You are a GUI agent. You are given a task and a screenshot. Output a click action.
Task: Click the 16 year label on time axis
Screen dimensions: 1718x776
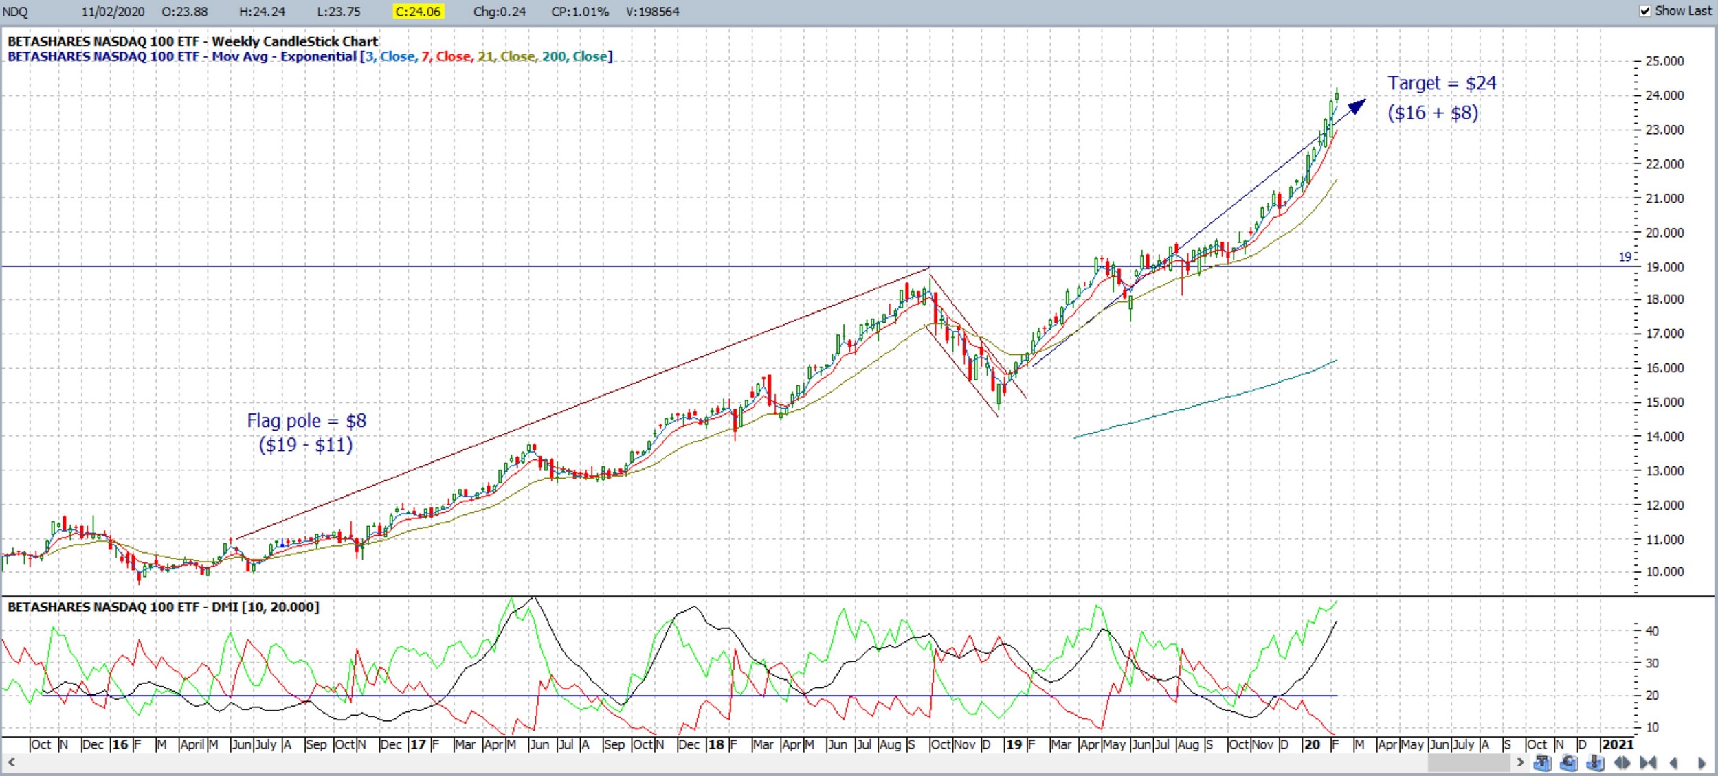tap(120, 744)
